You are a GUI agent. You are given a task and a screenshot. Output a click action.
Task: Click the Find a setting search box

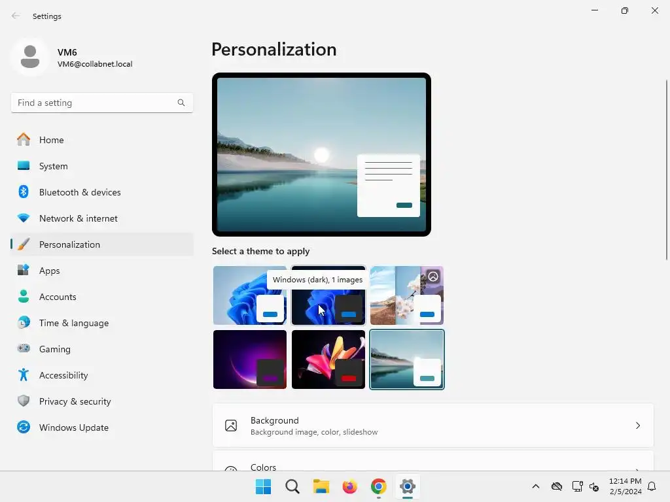pos(101,103)
